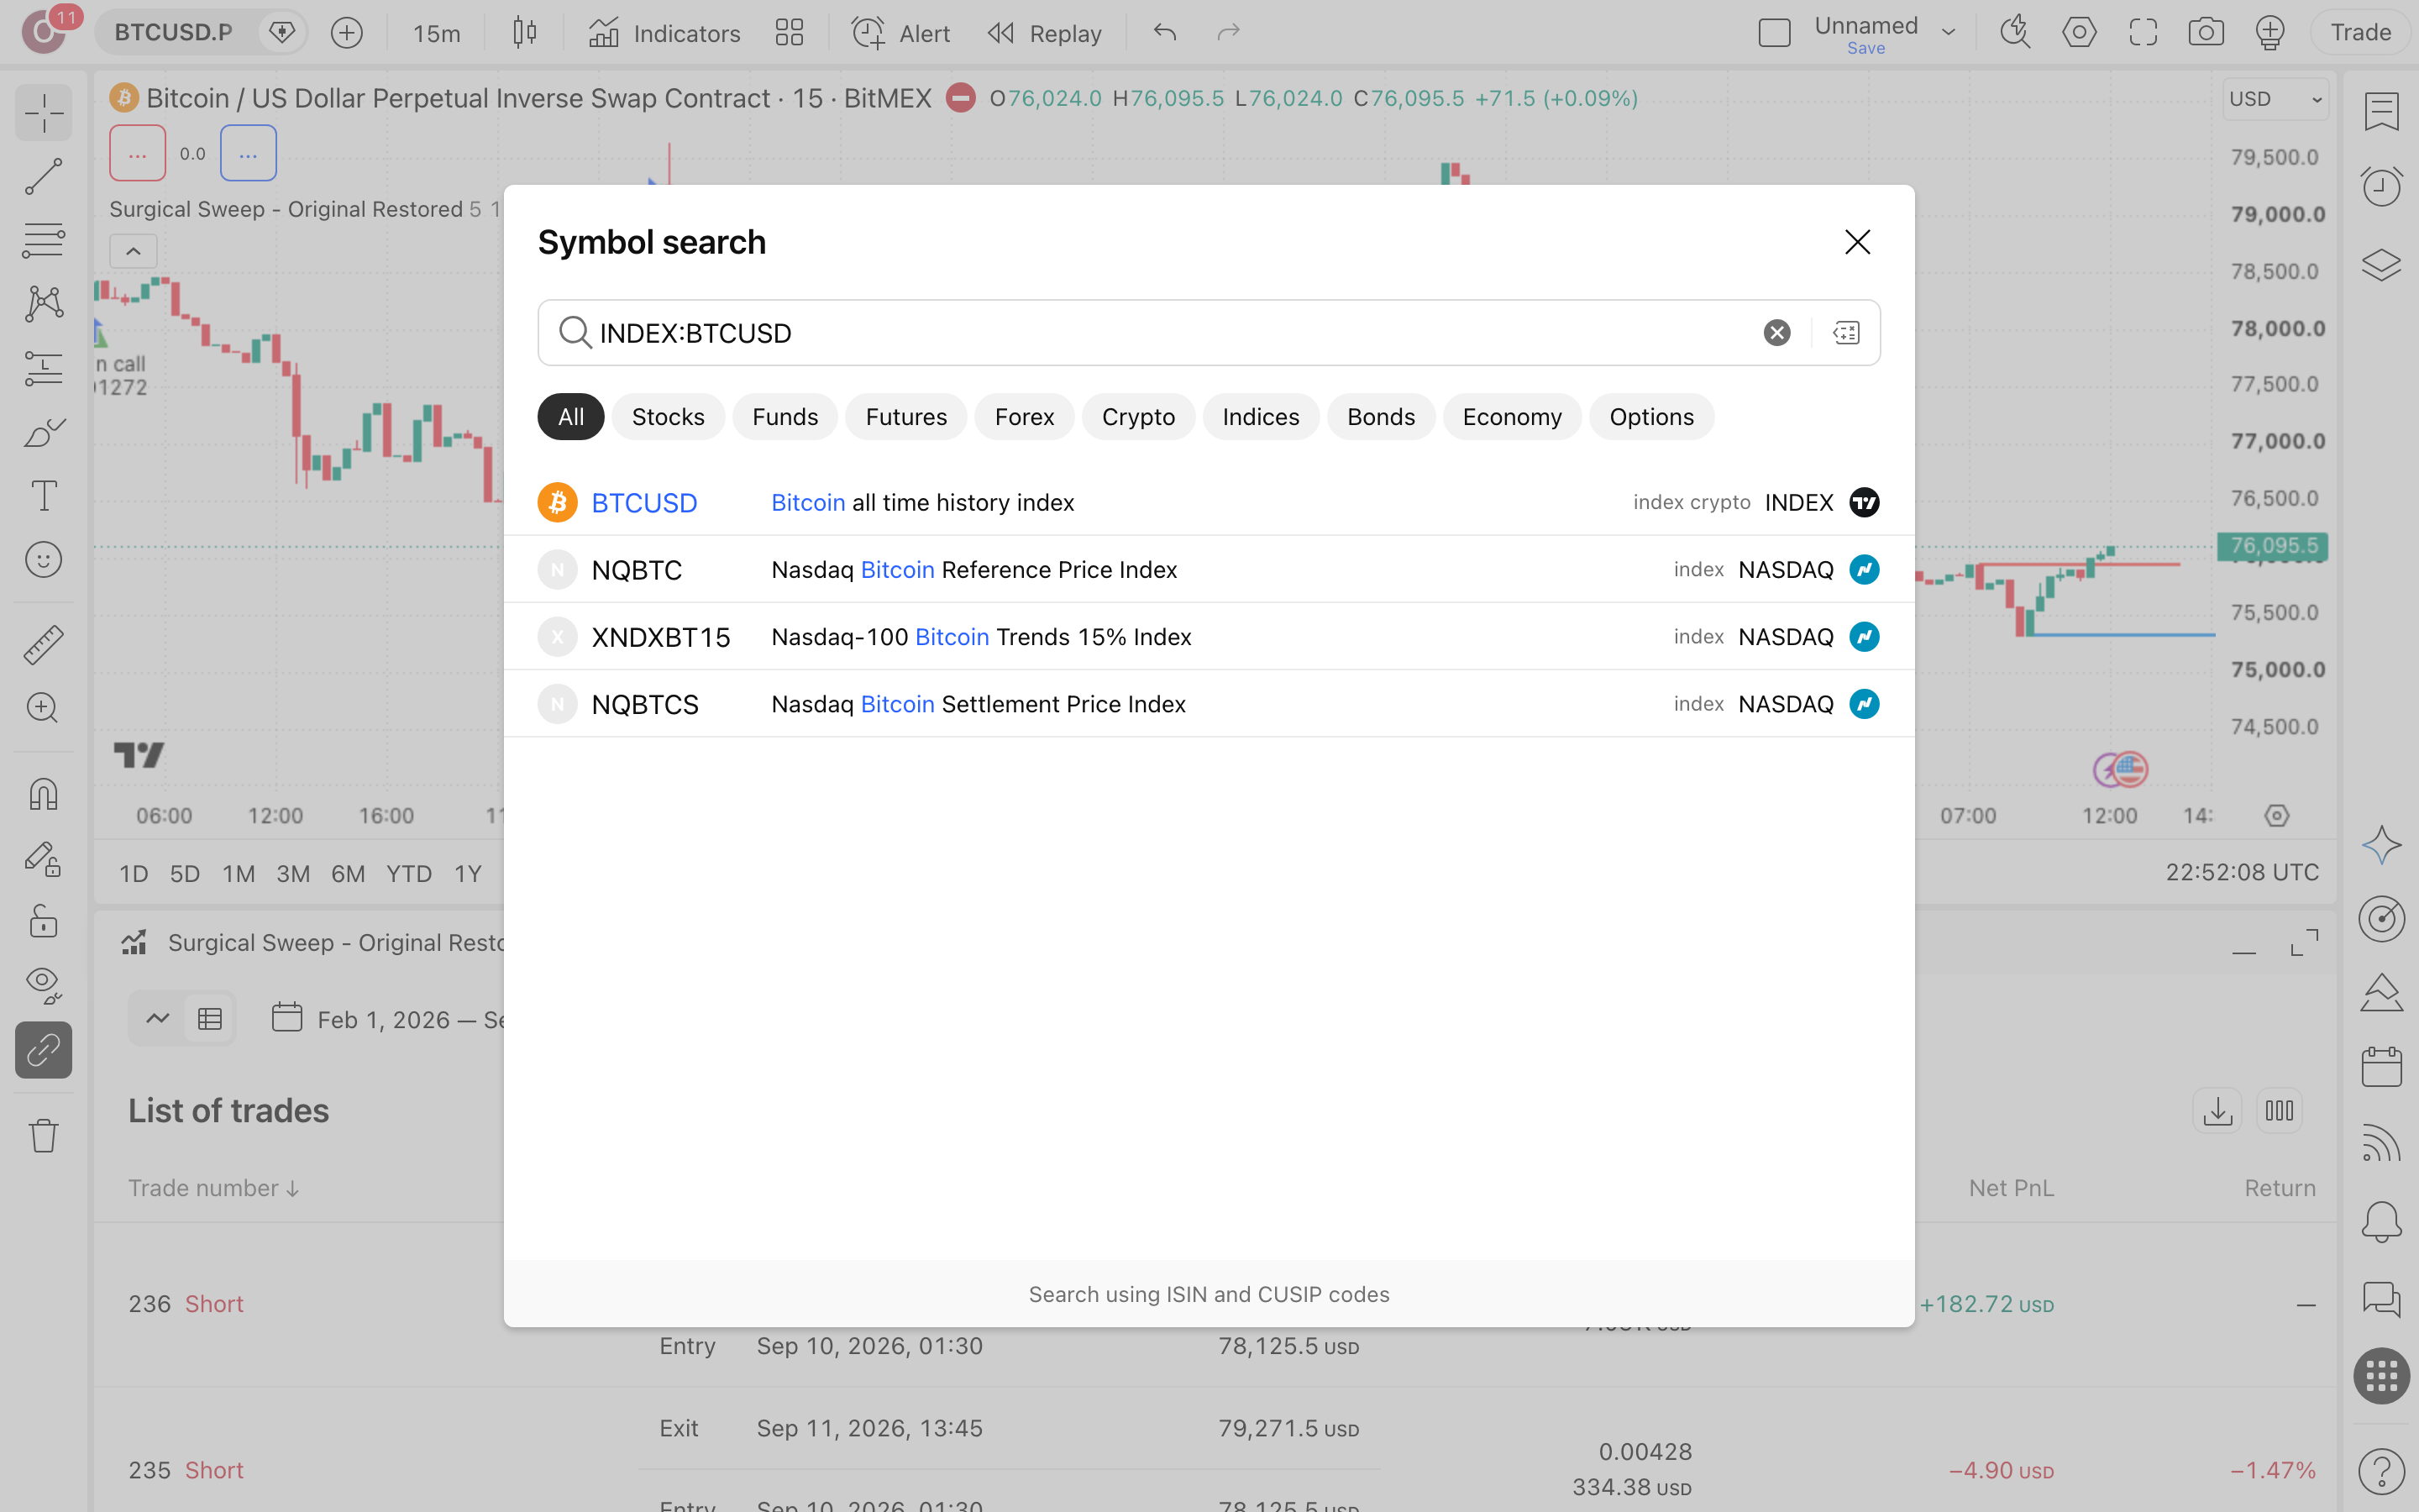
Task: Open object tree layers panel
Action: [x=2381, y=264]
